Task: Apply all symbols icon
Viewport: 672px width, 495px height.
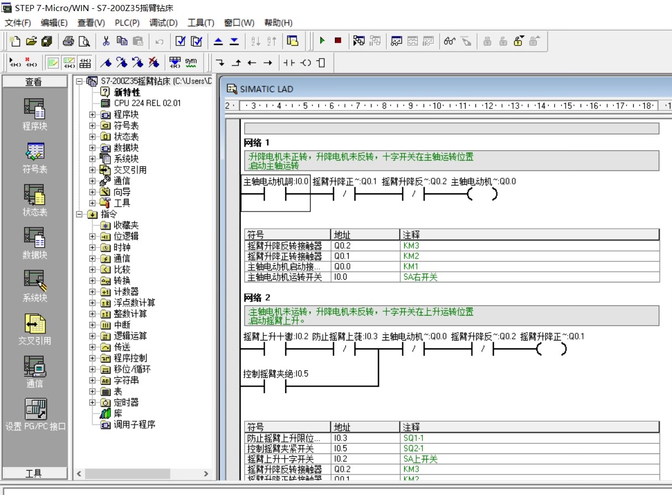Action: pos(175,63)
